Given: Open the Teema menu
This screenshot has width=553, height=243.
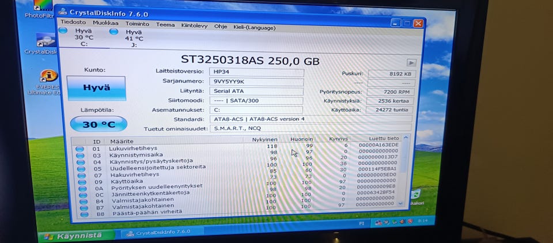Looking at the screenshot, I should coord(165,25).
